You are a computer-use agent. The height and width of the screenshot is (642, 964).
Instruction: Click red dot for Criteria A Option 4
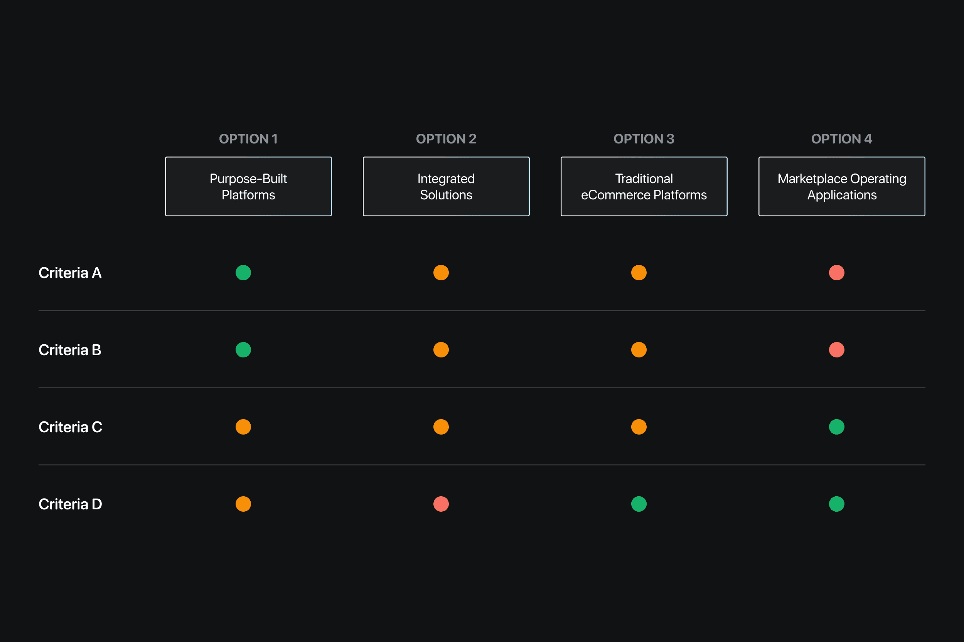pyautogui.click(x=836, y=273)
